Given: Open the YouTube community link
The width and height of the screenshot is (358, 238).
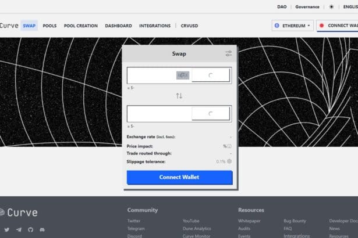Looking at the screenshot, I should pos(191,221).
